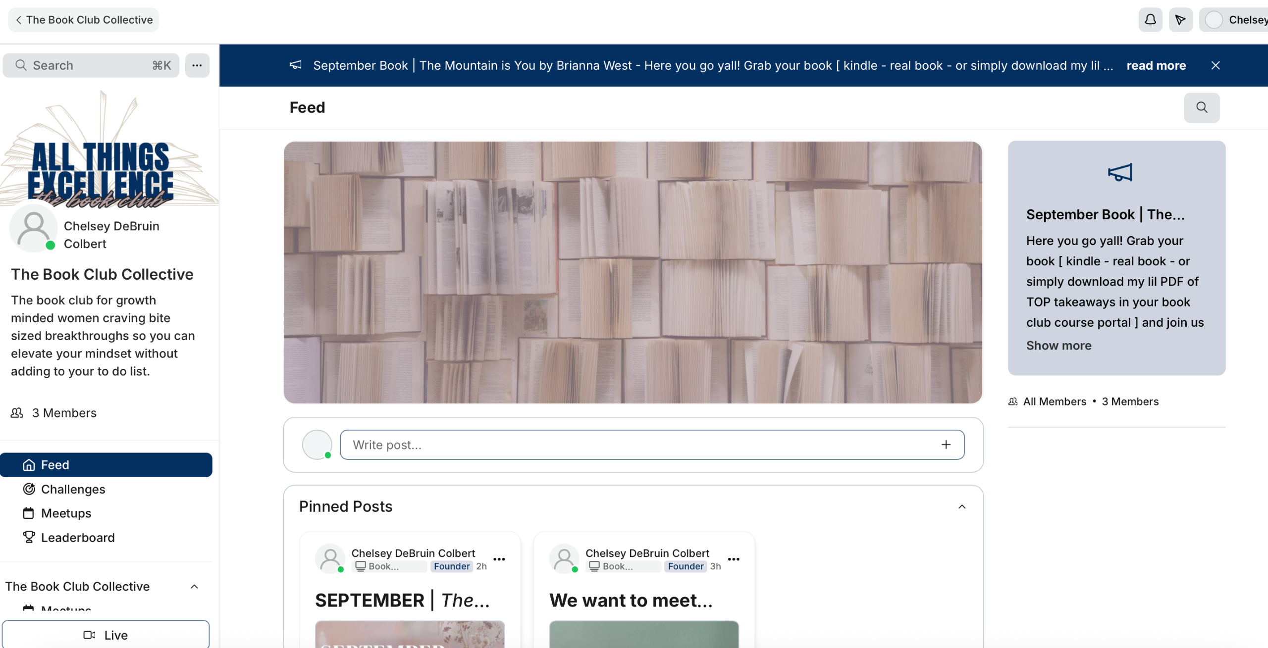Open Chelsey profile menu at top right

tap(1233, 20)
